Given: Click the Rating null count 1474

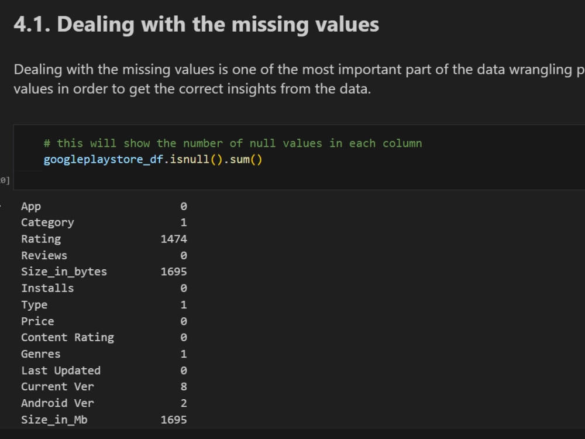Looking at the screenshot, I should tap(174, 239).
